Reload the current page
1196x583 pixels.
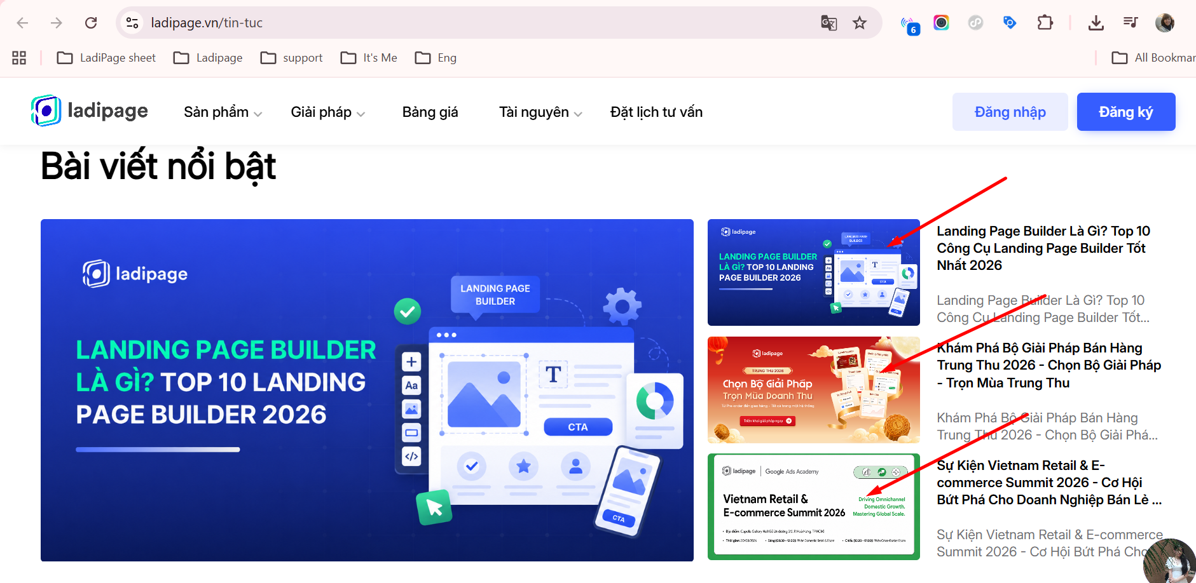point(91,23)
